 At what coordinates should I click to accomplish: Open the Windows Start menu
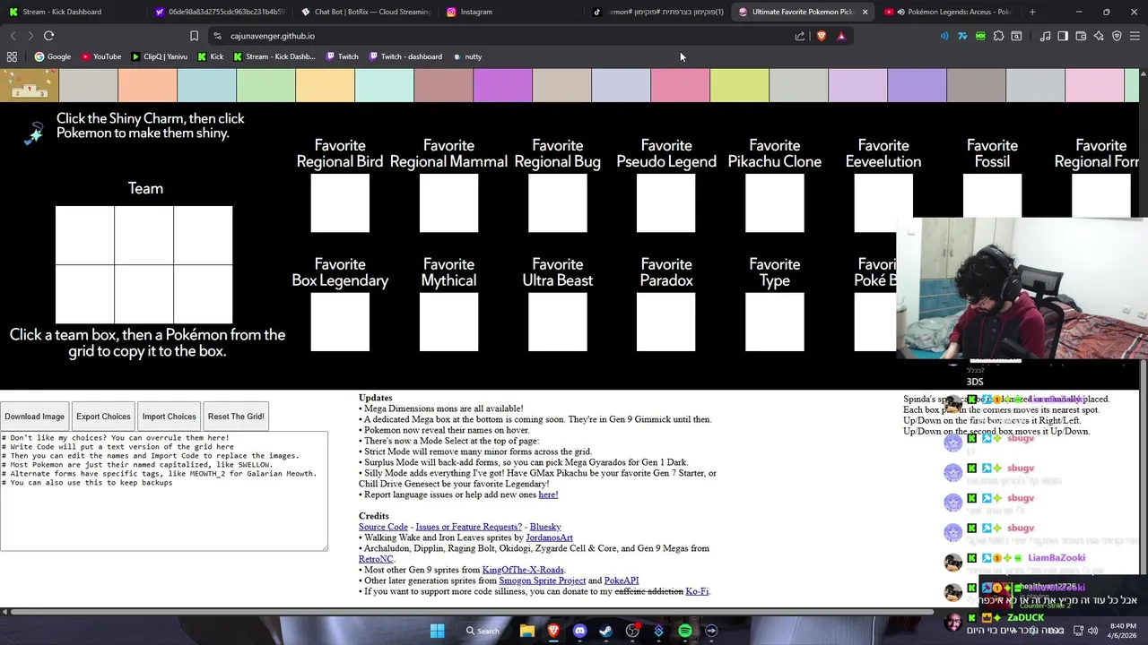437,631
